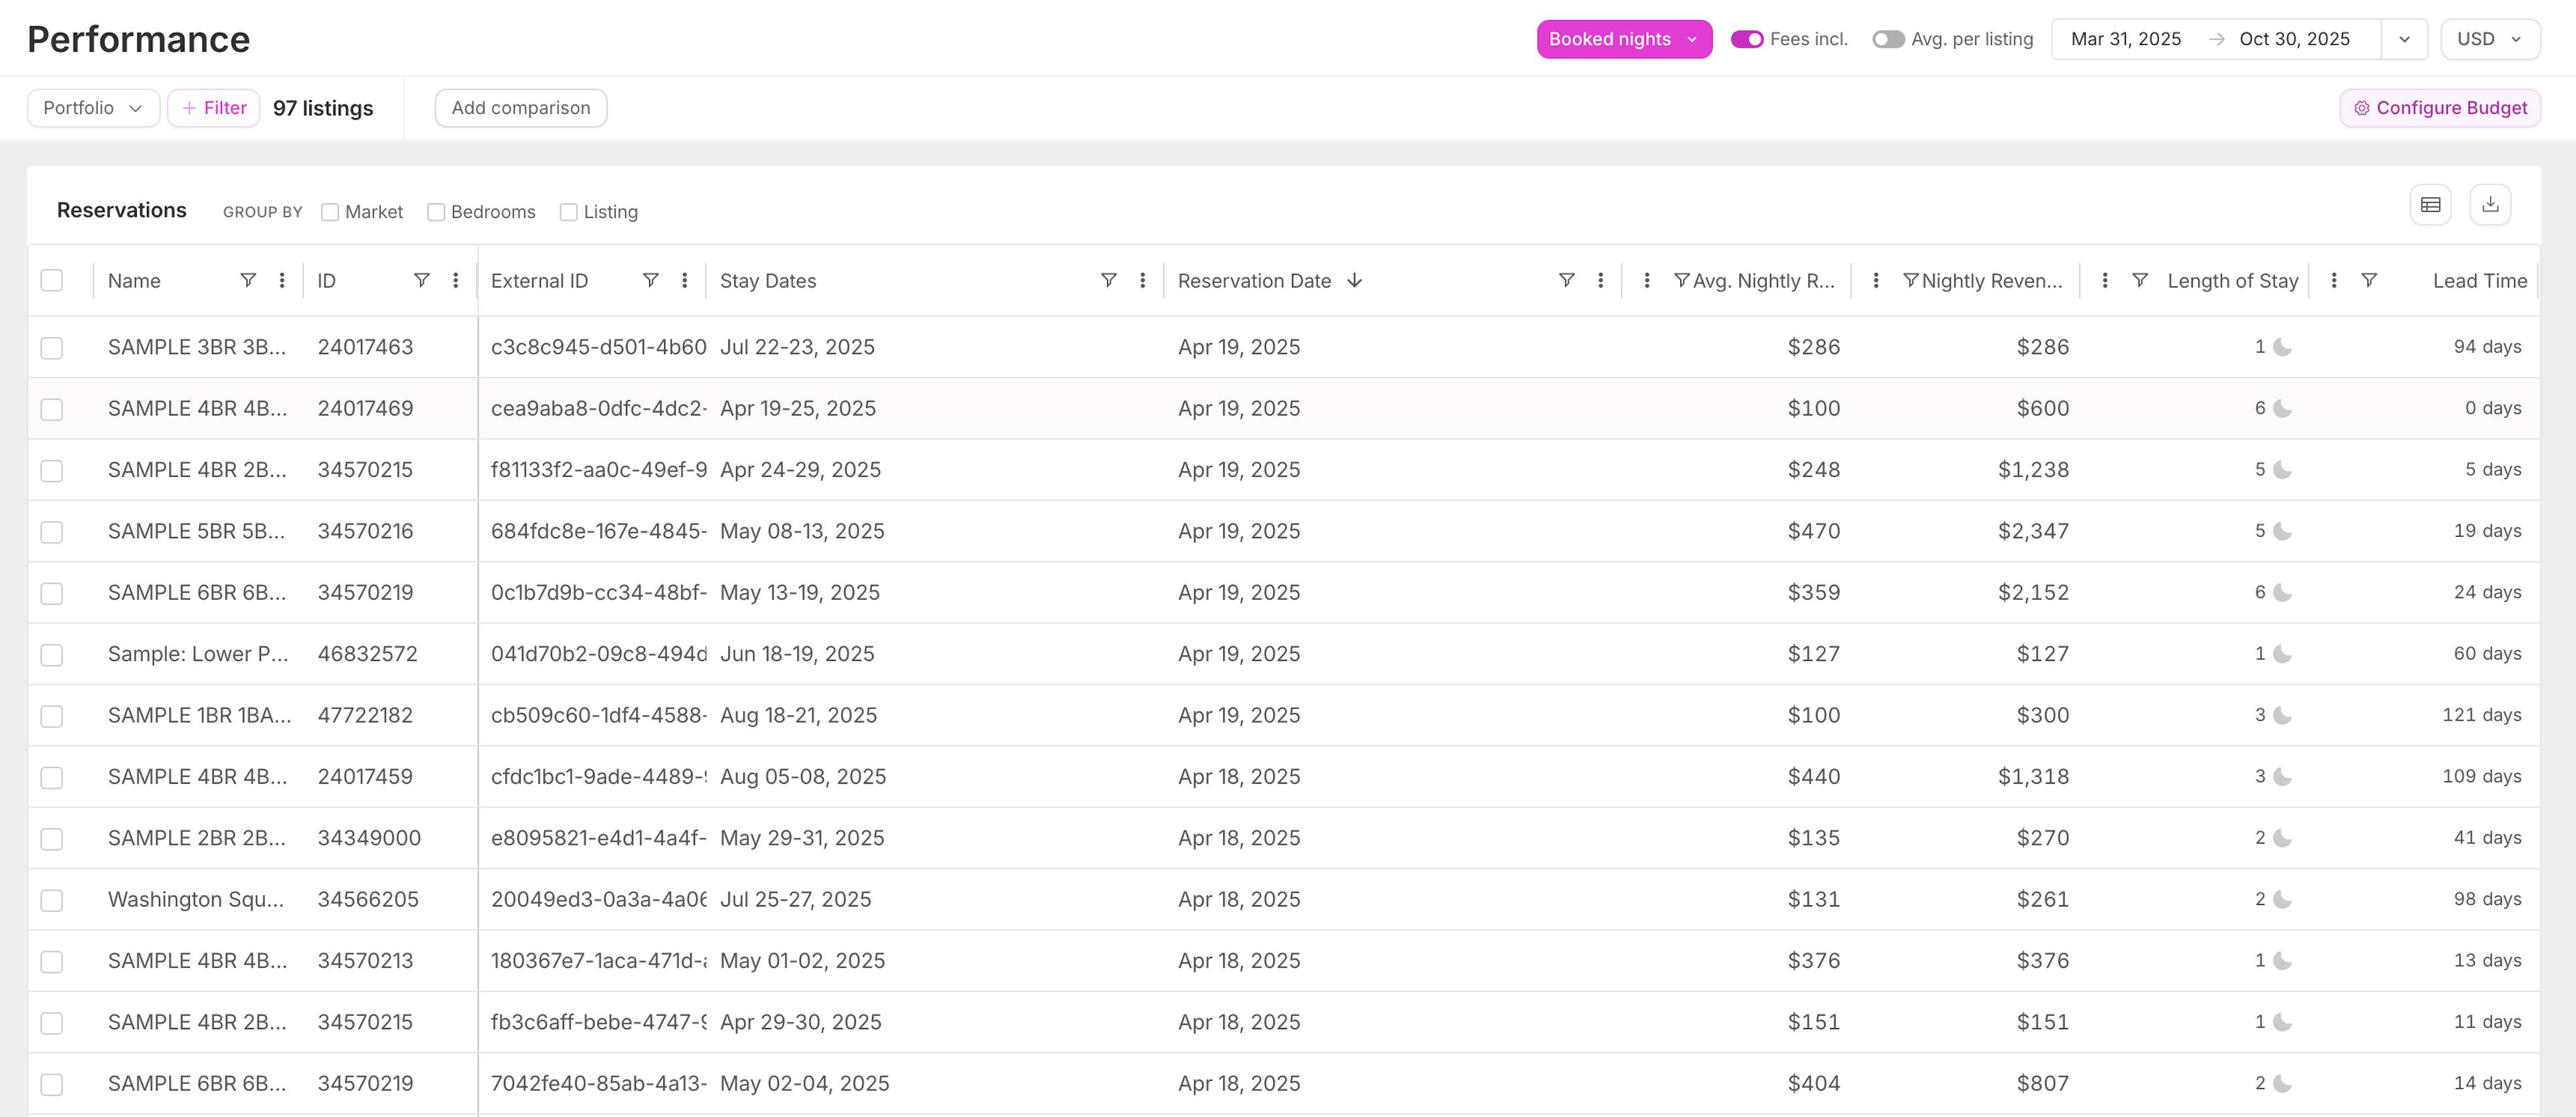Open the Name column options menu
2576x1117 pixels.
tap(282, 280)
